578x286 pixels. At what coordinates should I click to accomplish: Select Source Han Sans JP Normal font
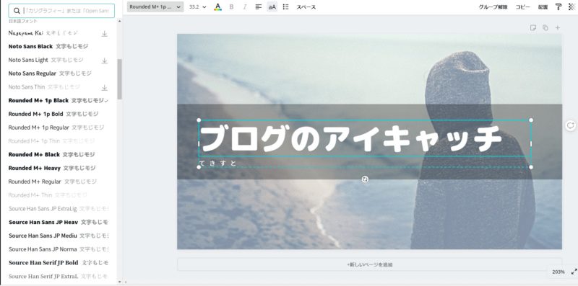tap(59, 249)
